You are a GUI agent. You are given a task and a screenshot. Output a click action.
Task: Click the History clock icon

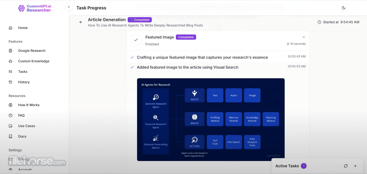pyautogui.click(x=10, y=82)
